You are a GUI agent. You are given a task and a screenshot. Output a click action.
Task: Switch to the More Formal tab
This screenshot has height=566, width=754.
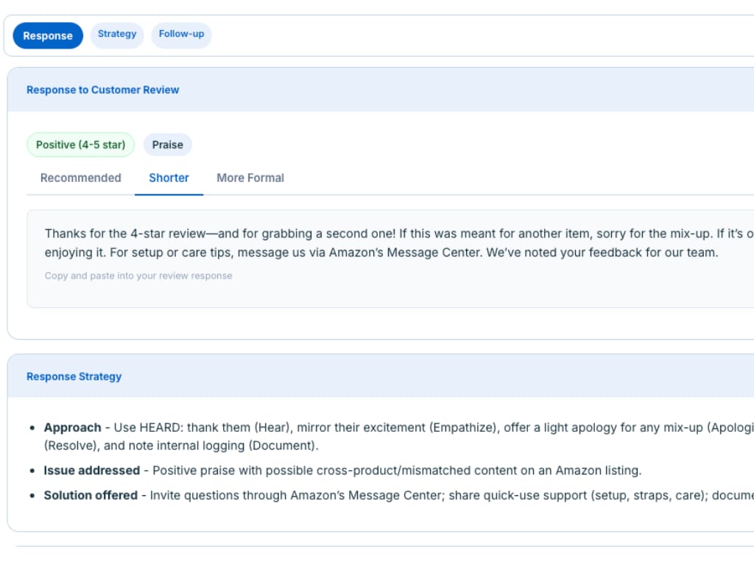[250, 178]
